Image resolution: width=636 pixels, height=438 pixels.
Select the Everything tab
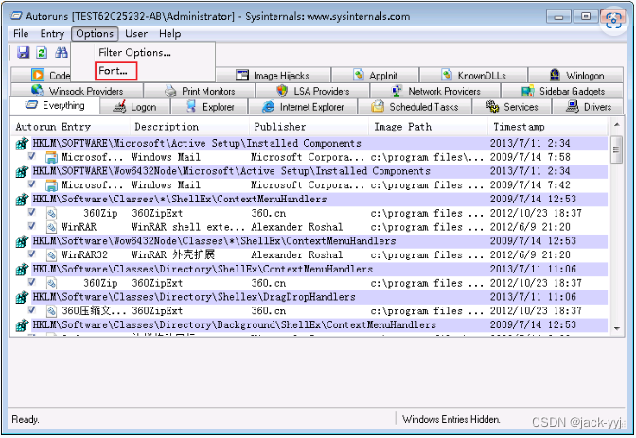click(55, 106)
